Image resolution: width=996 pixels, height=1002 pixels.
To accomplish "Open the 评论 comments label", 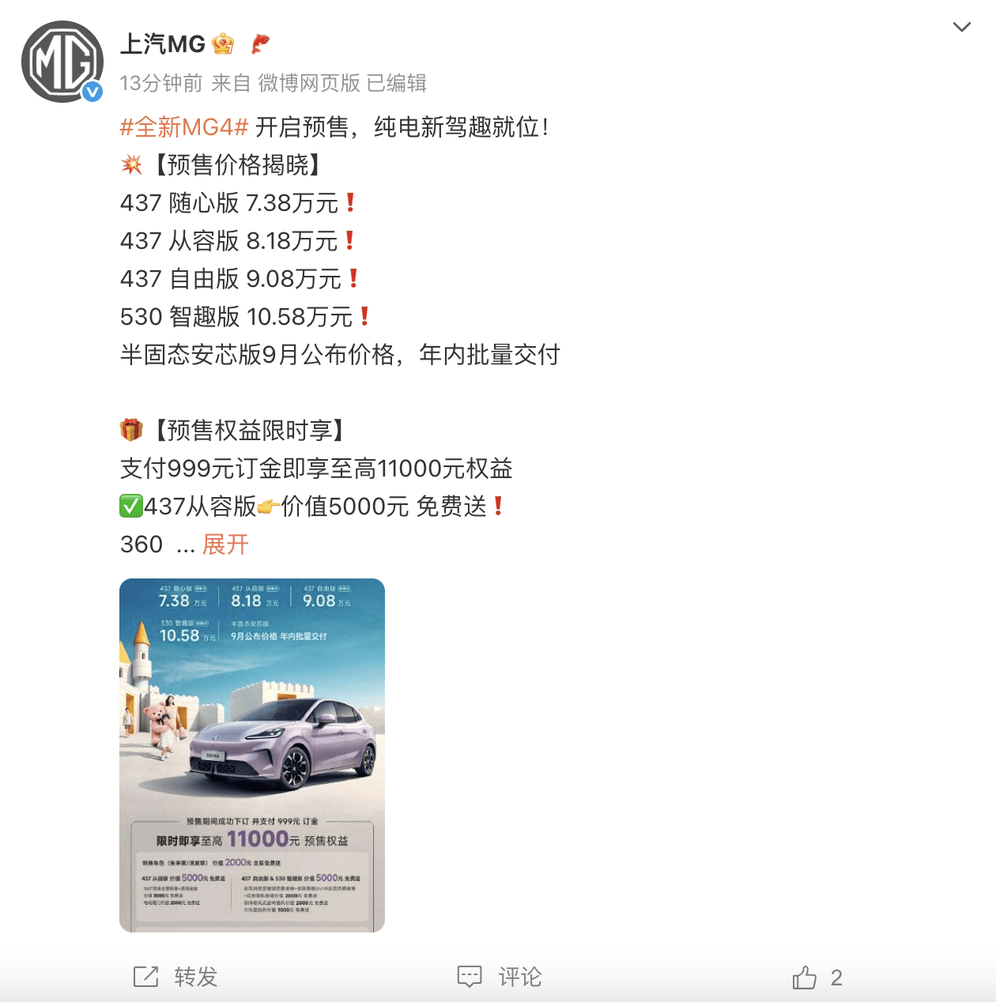I will click(519, 977).
